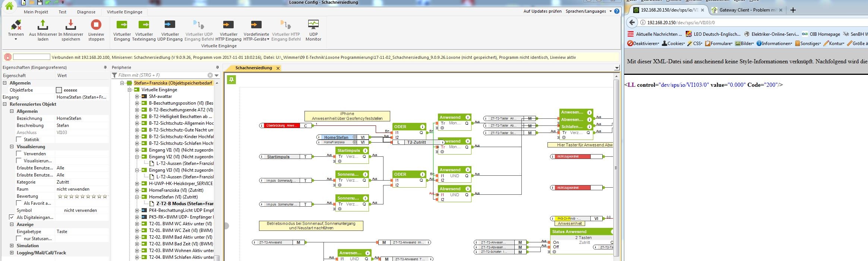Toggle the Verwenden visualization checkbox

pyautogui.click(x=19, y=154)
